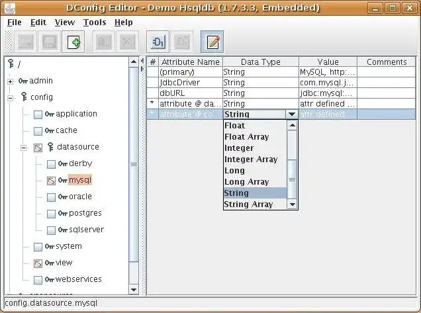
Task: Collapse the datasource tree node
Action: point(23,148)
